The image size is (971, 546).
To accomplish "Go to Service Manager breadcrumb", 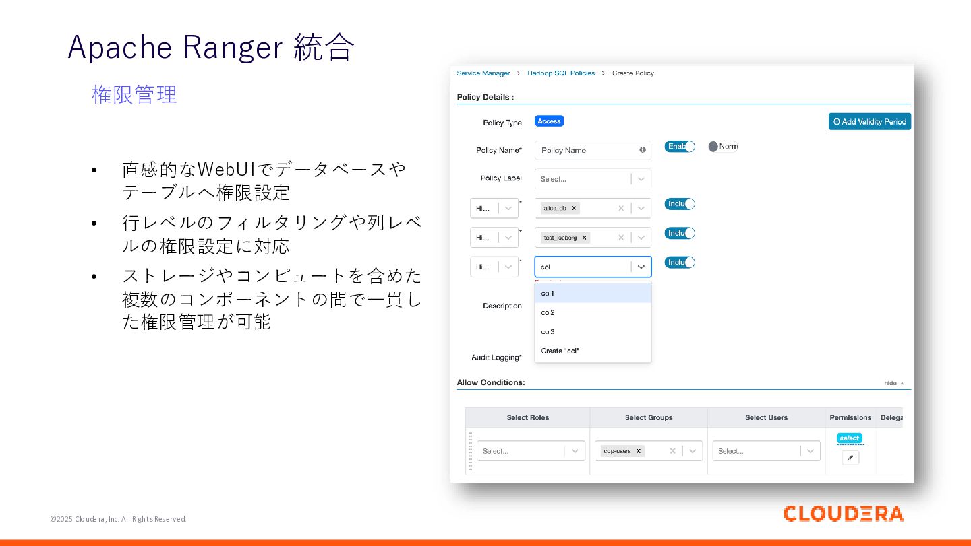I will [x=483, y=73].
